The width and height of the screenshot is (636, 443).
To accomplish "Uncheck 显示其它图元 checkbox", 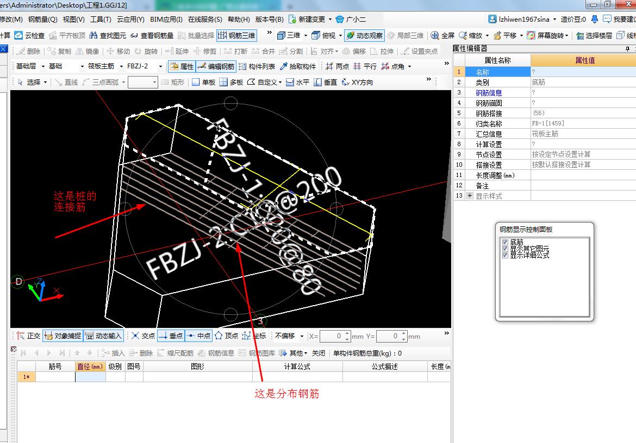I will (505, 249).
